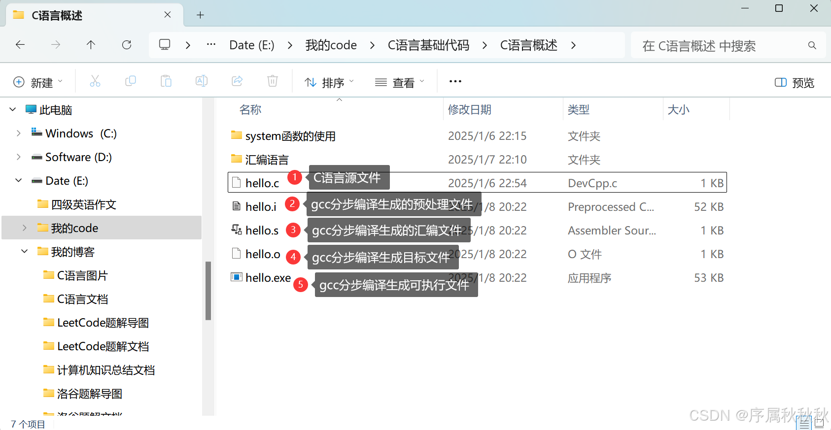Open the See more toolbar options
831x430 pixels.
click(x=455, y=82)
